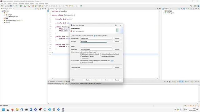Click the toolbar search magnifier icon

pos(191,6)
